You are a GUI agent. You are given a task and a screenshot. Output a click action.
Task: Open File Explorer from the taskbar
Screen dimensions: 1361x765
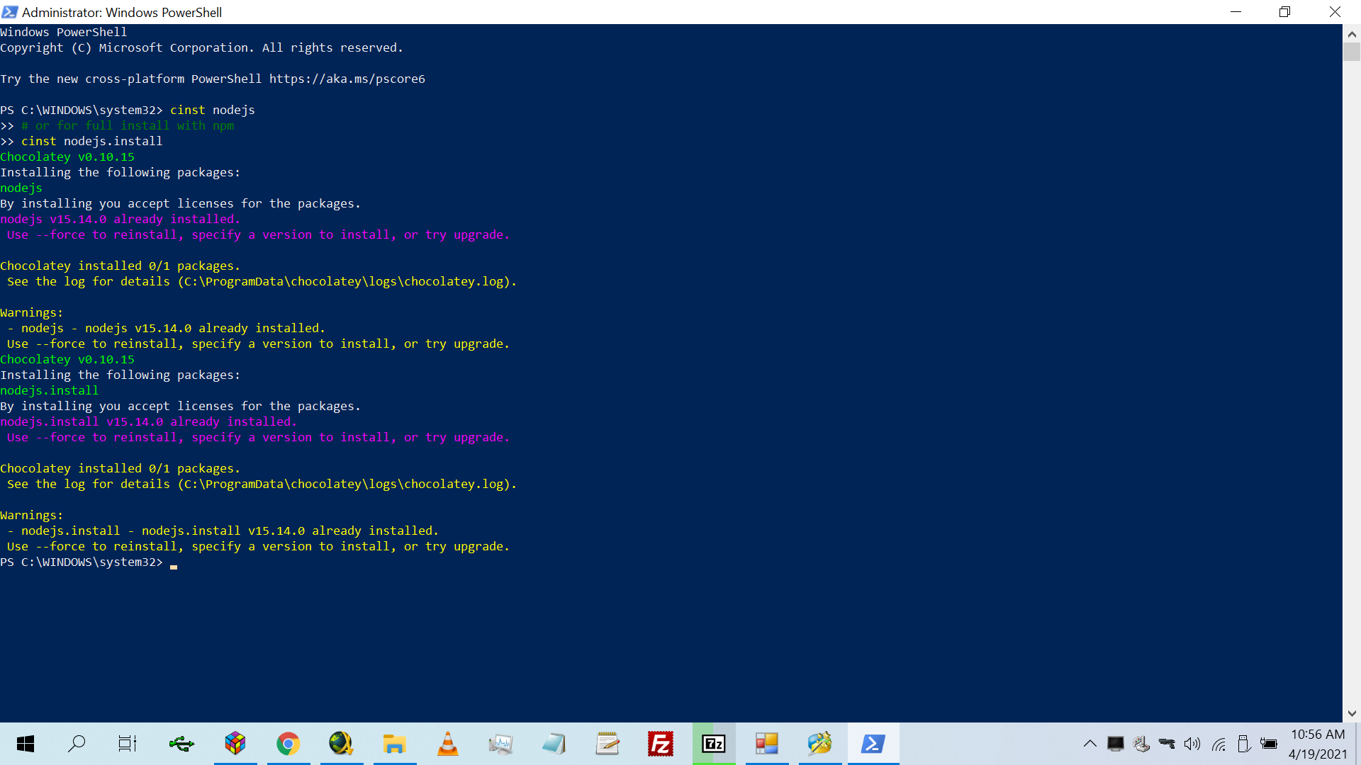(x=394, y=744)
